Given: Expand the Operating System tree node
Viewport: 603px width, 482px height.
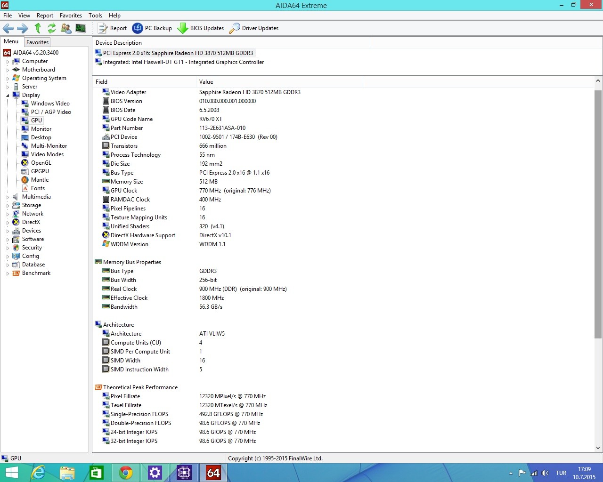Looking at the screenshot, I should pyautogui.click(x=8, y=79).
